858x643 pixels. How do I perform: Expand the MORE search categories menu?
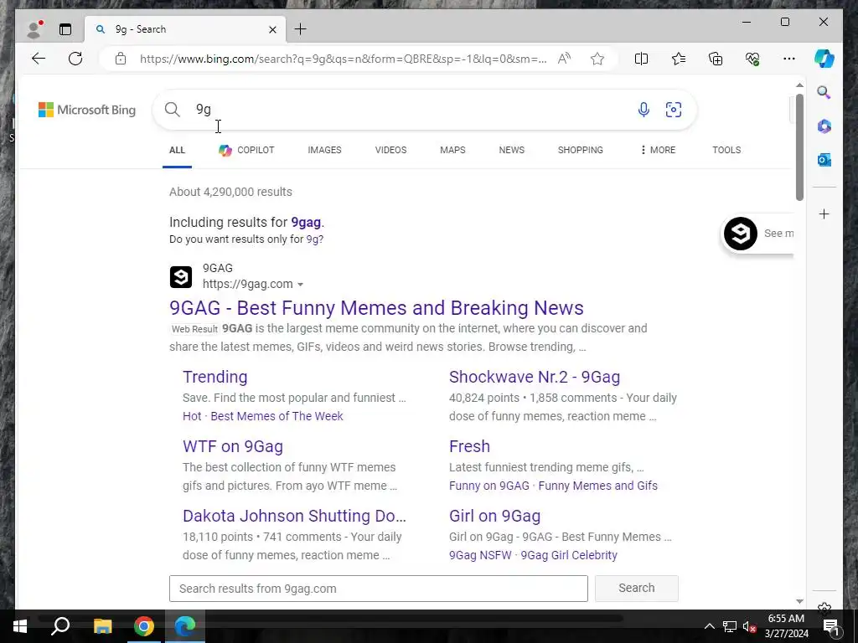point(658,150)
